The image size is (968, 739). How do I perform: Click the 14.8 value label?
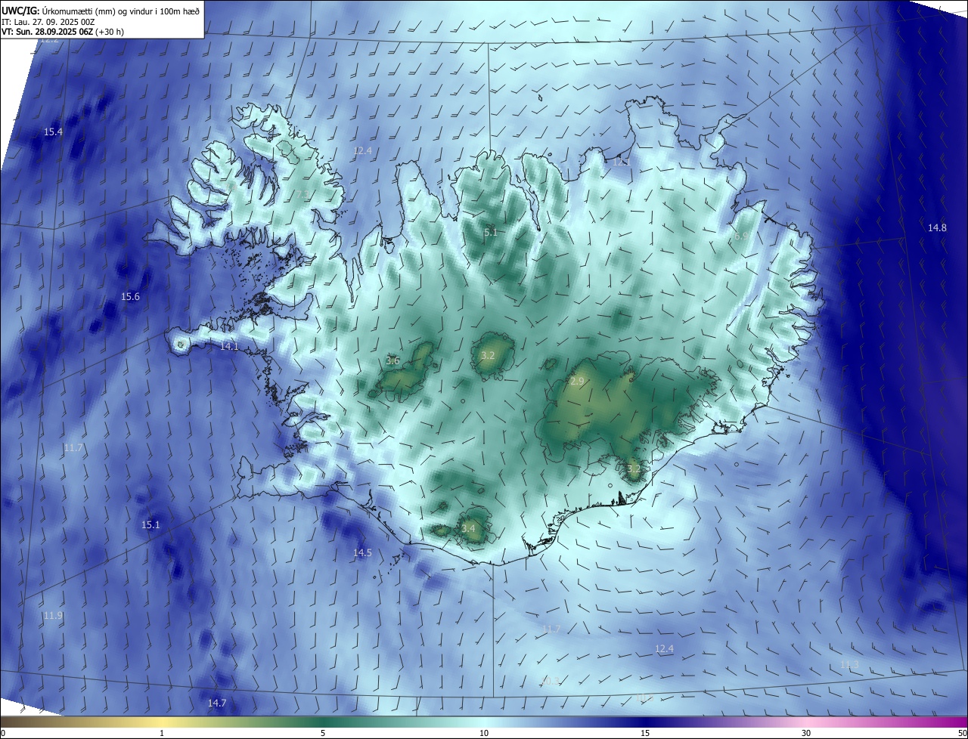pos(937,227)
